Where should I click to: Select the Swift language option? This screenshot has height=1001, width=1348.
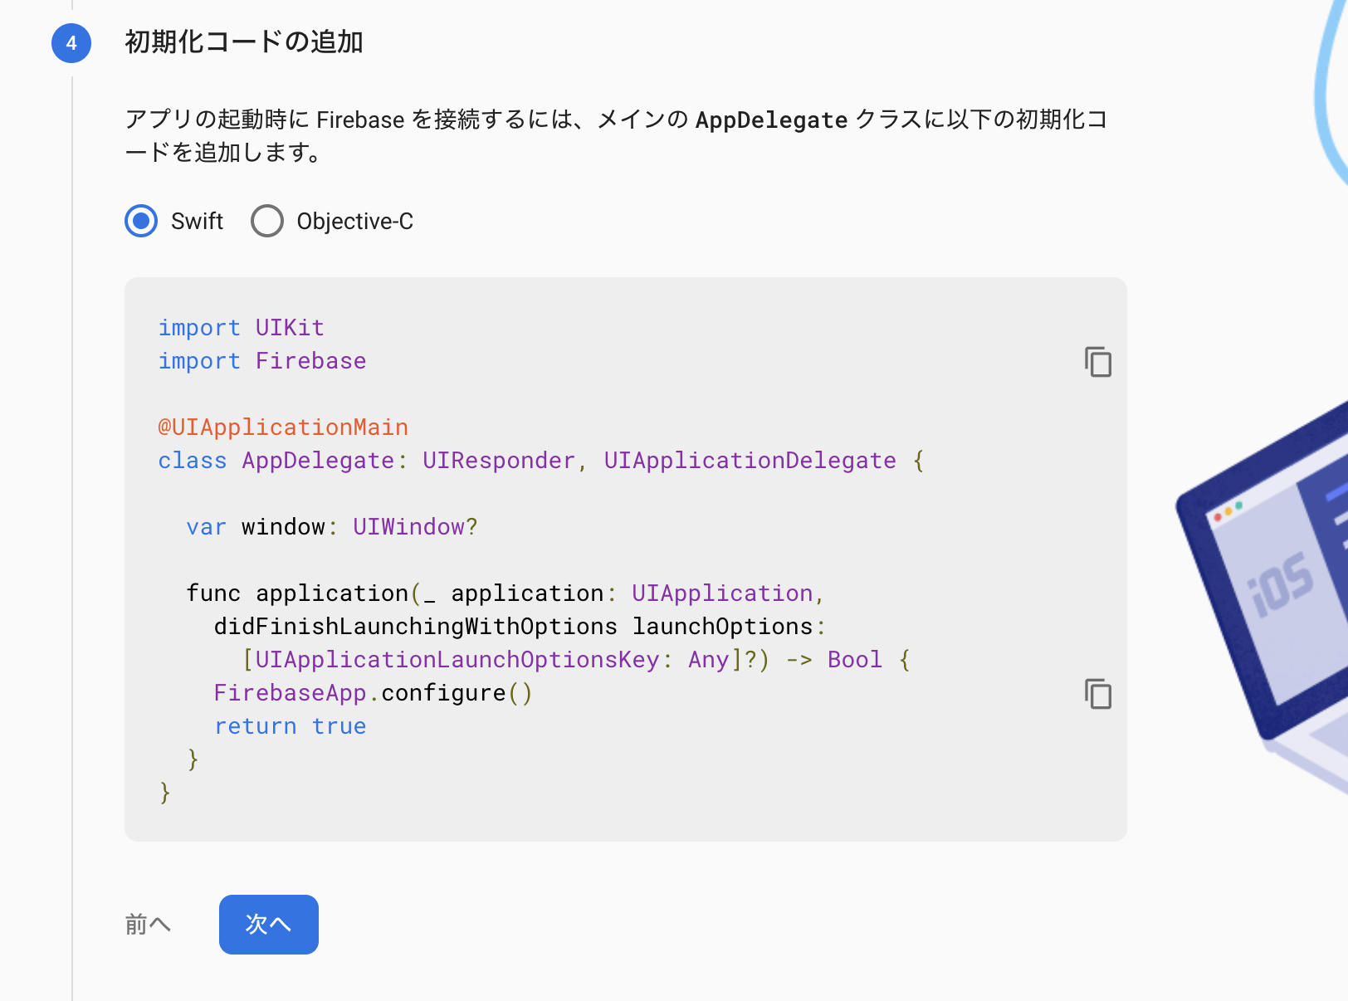(140, 221)
